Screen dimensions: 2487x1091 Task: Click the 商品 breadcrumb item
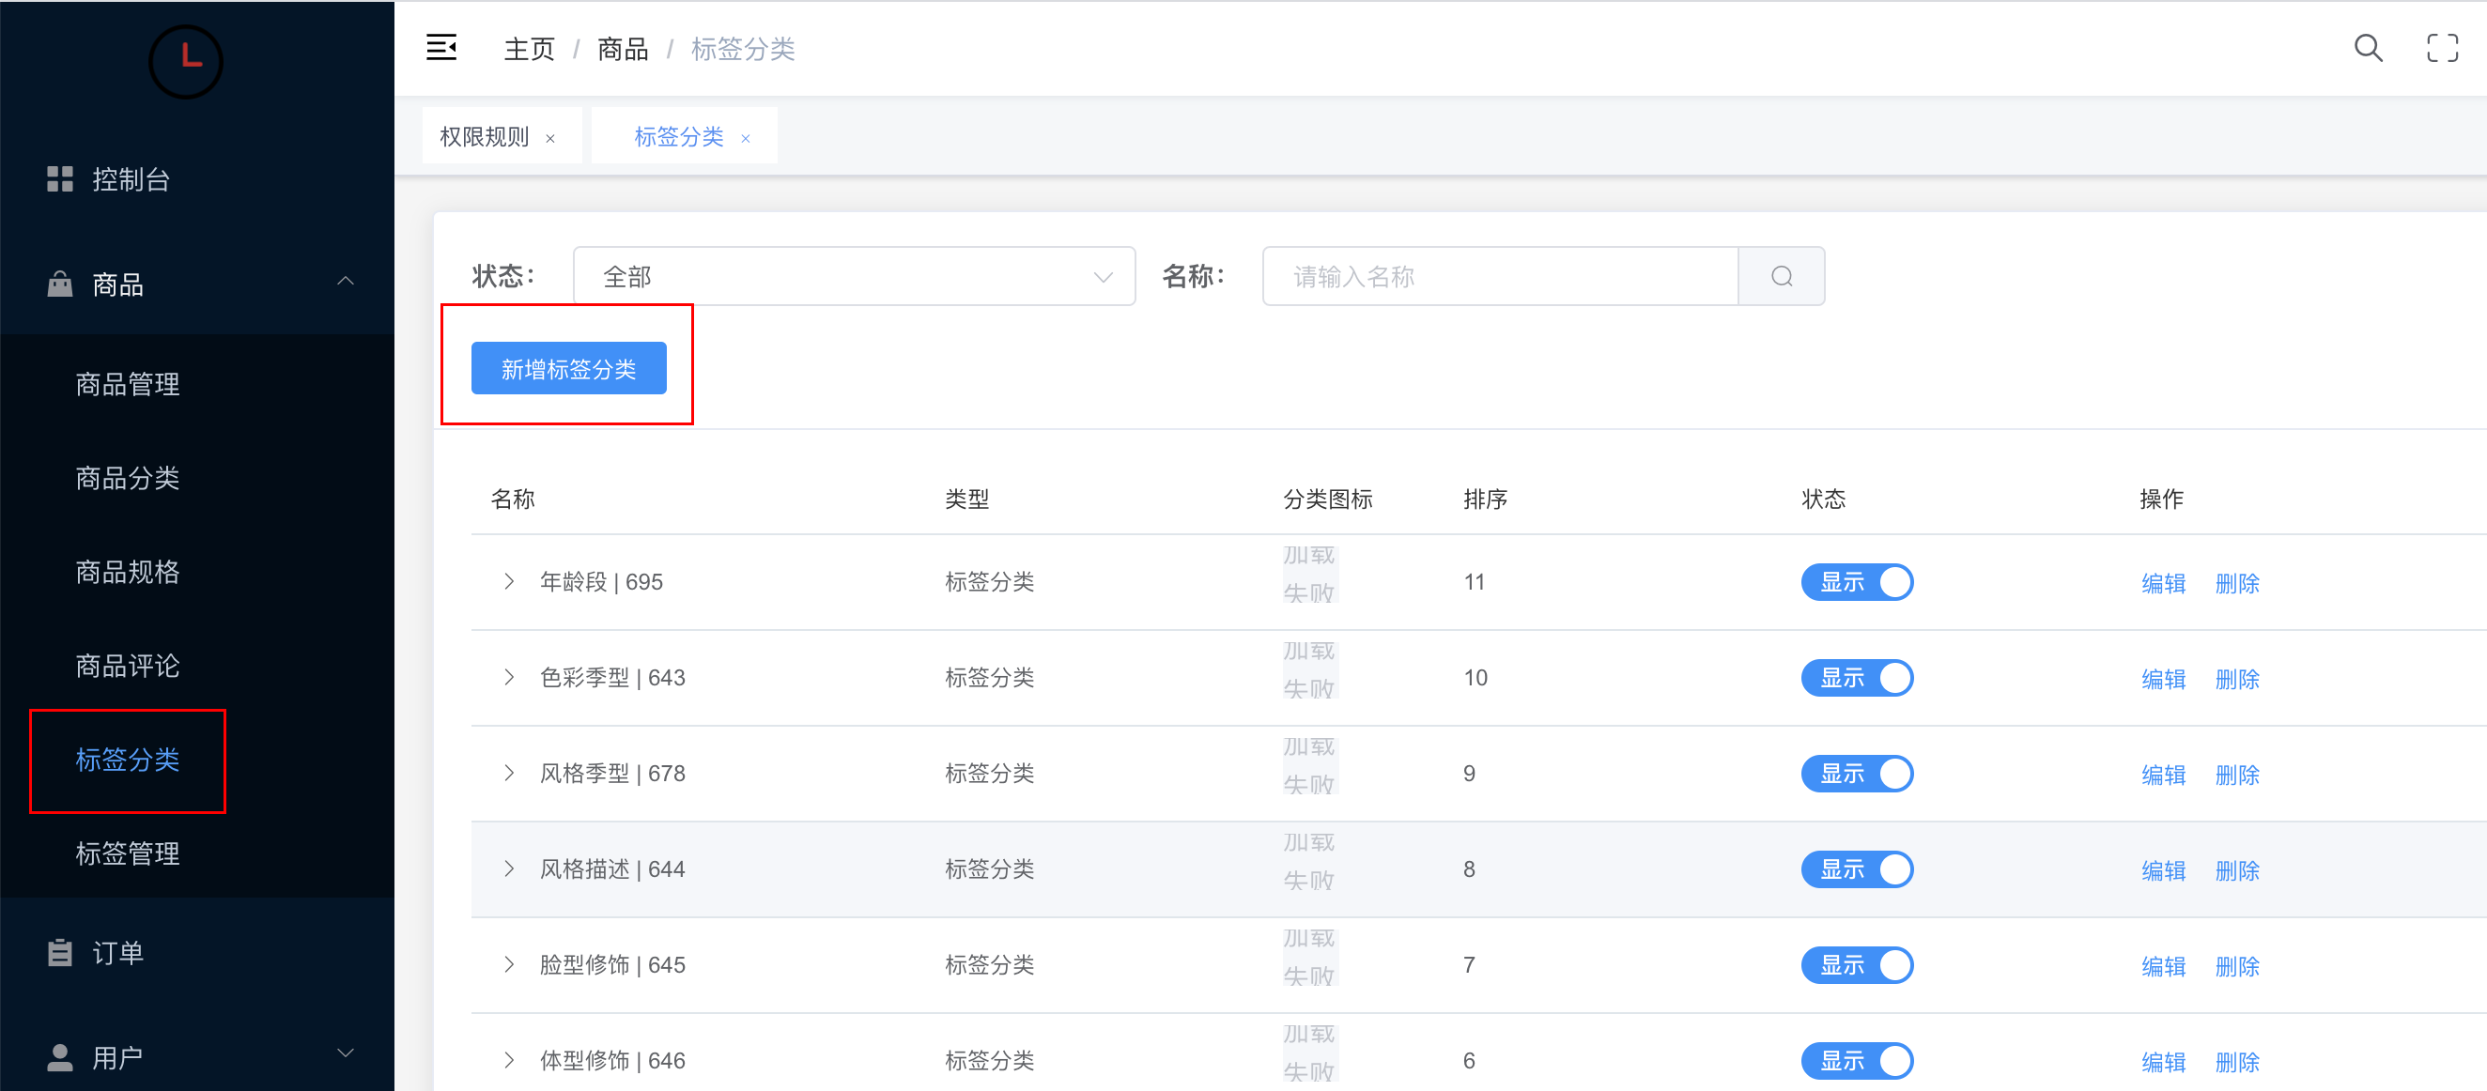pyautogui.click(x=623, y=48)
